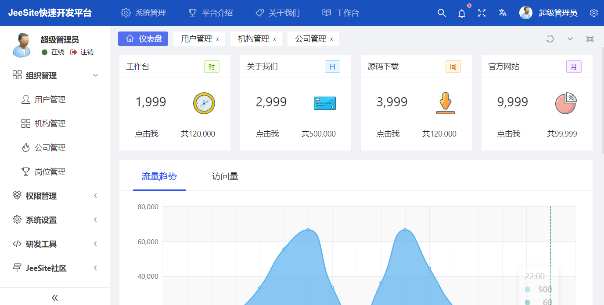This screenshot has width=604, height=305.
Task: Open 工作台 top menu item
Action: pos(341,13)
